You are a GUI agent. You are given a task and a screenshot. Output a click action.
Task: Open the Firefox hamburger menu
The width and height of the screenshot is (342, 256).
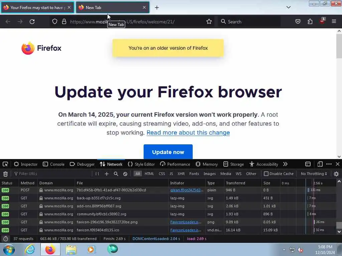coord(334,21)
